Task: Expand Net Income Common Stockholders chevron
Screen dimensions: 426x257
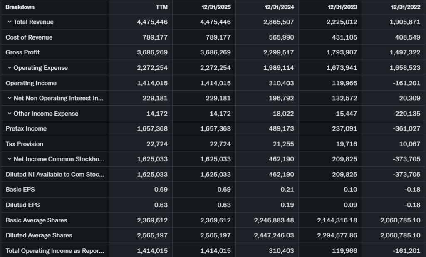Action: click(9, 159)
